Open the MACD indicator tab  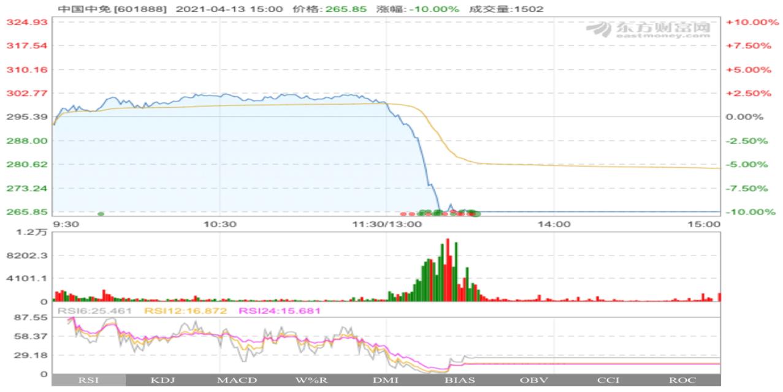point(237,380)
